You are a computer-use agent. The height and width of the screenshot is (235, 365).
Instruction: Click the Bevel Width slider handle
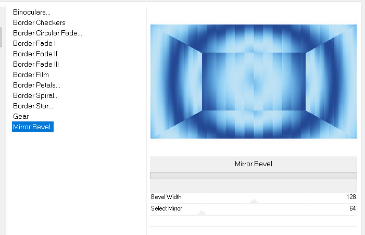click(x=254, y=201)
